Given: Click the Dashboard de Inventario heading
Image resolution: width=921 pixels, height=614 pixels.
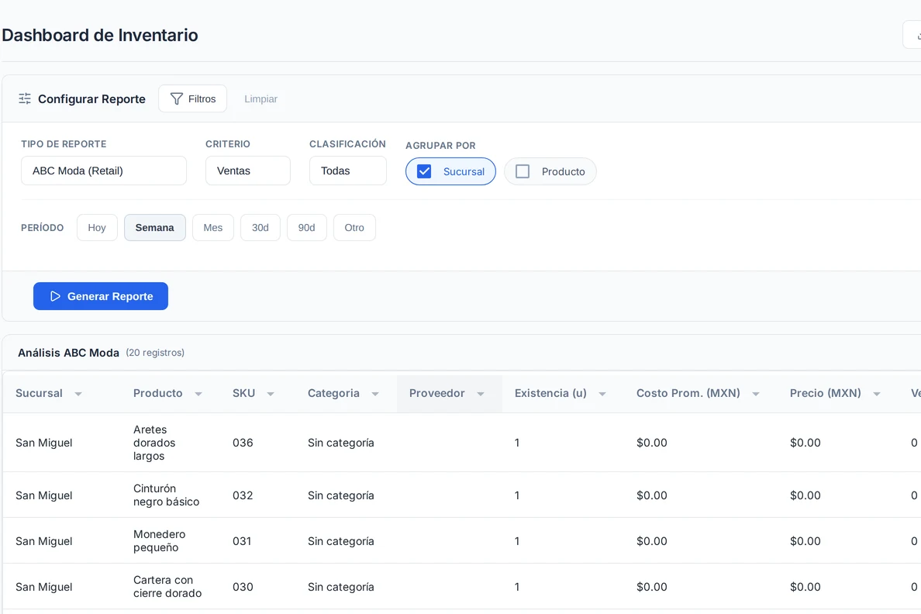Looking at the screenshot, I should pyautogui.click(x=100, y=35).
